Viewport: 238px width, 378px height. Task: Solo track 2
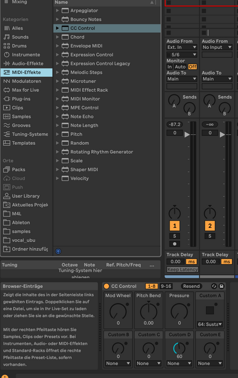(x=210, y=236)
